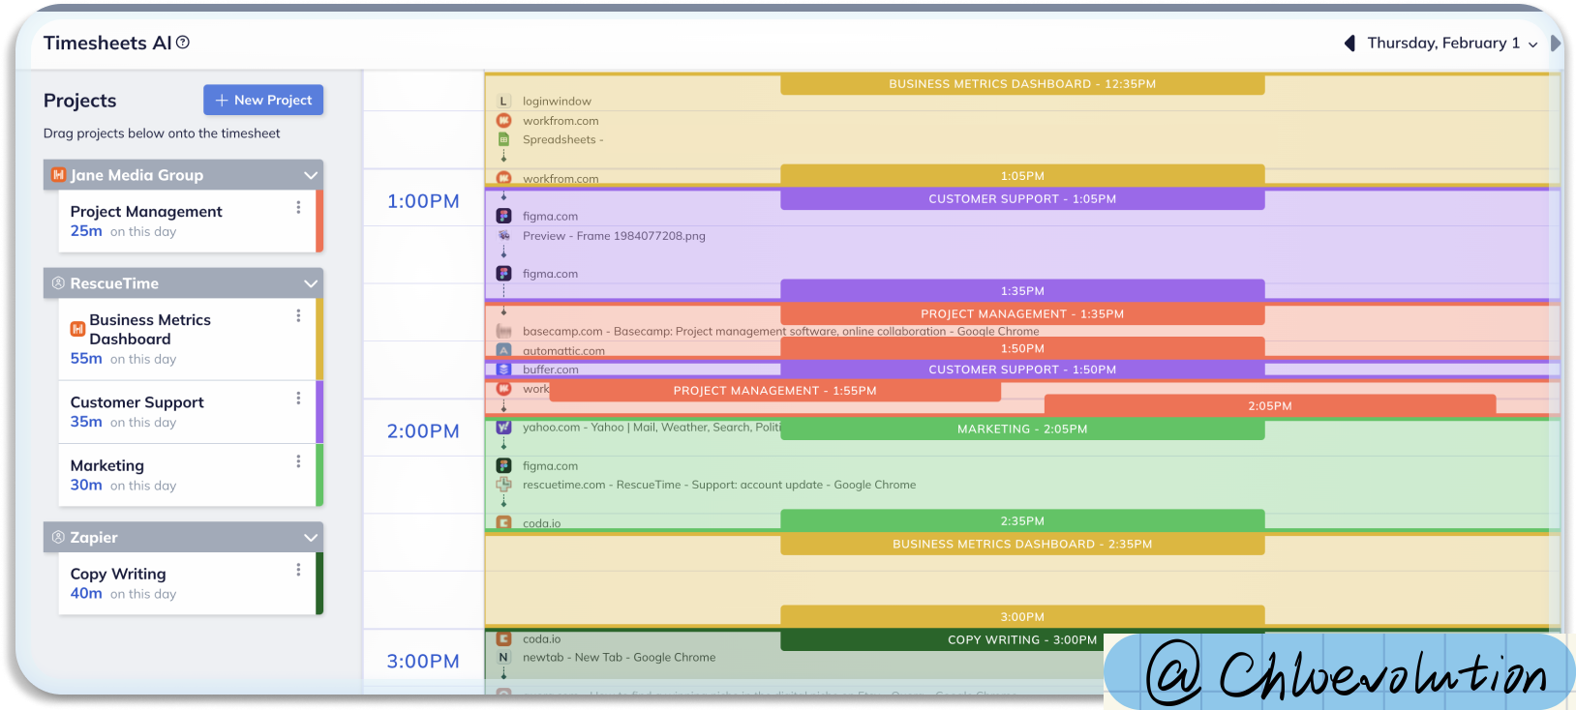Open options menu for Project Management
This screenshot has height=710, width=1576.
pyautogui.click(x=298, y=207)
